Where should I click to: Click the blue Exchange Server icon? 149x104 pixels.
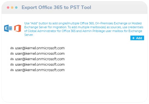point(8,28)
